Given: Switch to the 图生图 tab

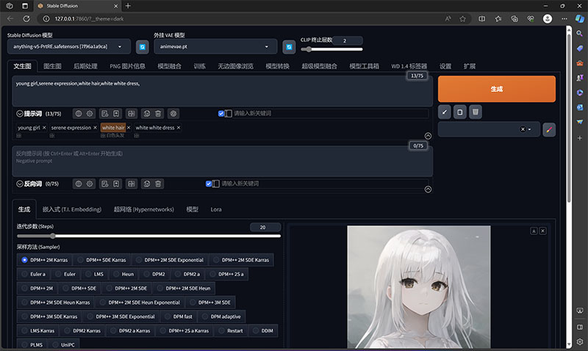Looking at the screenshot, I should pos(52,66).
